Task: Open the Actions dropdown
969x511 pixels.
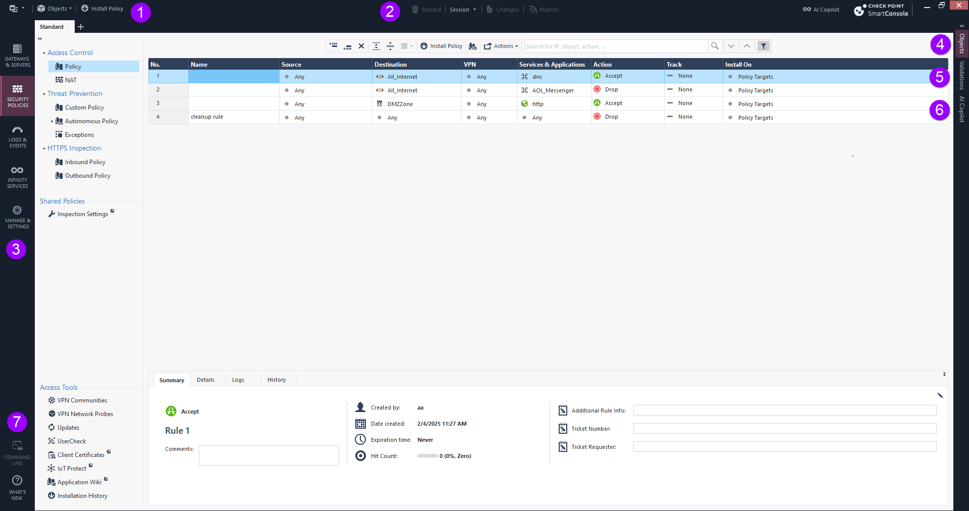Action: [501, 46]
